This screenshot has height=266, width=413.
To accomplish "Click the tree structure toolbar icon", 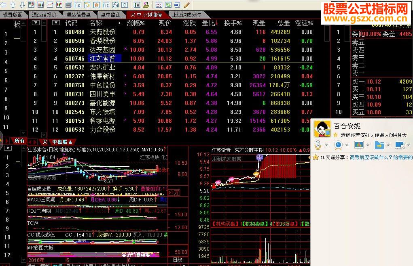I will coord(87,5).
